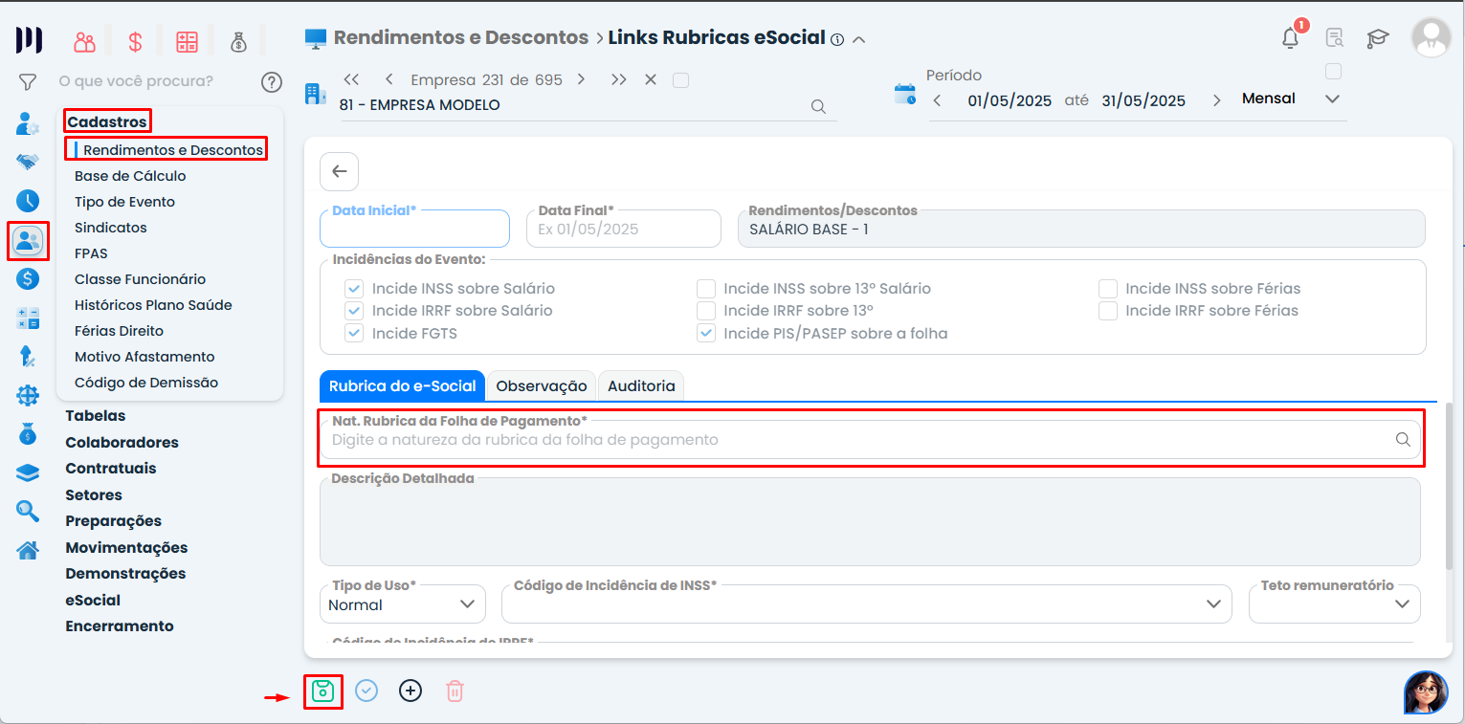Screen dimensions: 1465x724
Task: Switch to the Observação tab
Action: click(541, 386)
